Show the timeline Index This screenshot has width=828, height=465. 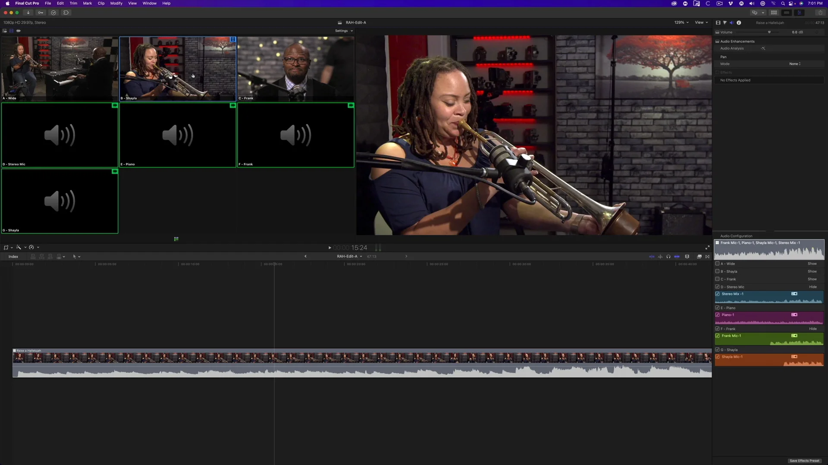click(x=13, y=257)
